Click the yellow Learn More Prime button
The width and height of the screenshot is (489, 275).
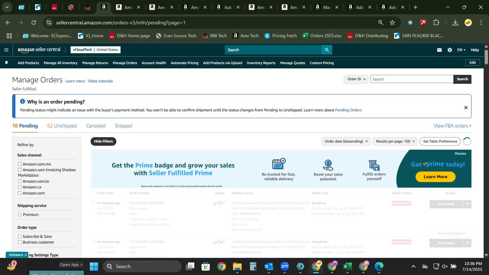coord(435,177)
